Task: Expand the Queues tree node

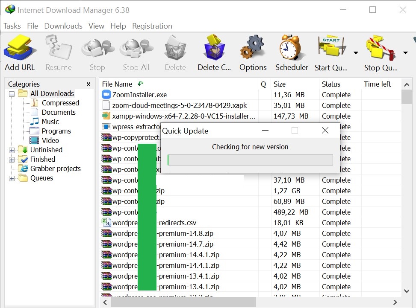Action: point(12,179)
